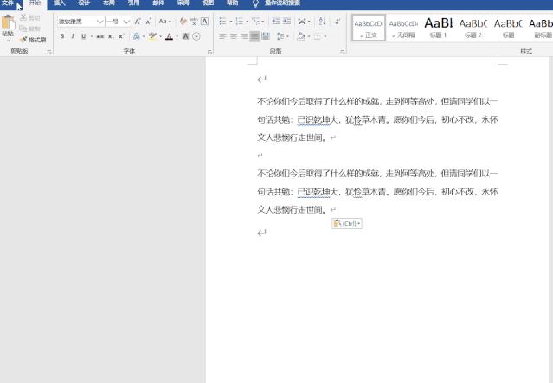The image size is (553, 383).
Task: Apply distributed alignment
Action: point(266,36)
